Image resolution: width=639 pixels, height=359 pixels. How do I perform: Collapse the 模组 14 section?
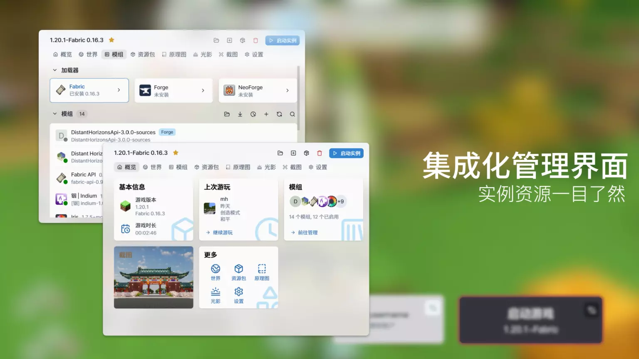[55, 114]
